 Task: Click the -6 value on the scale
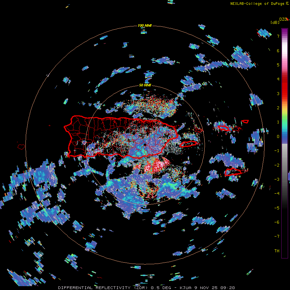point(277,222)
